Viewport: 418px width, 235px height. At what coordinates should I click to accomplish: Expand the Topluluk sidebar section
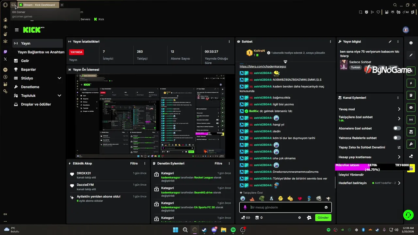point(59,96)
